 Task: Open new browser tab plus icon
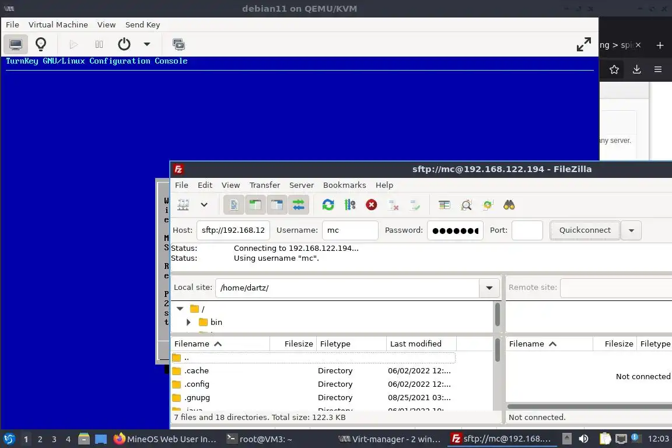point(660,45)
